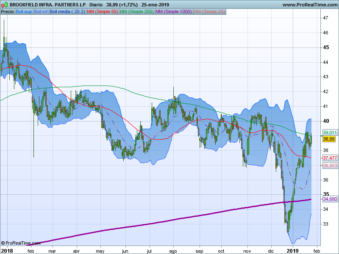
Task: Click the 36 price axis label
Action: 325,180
